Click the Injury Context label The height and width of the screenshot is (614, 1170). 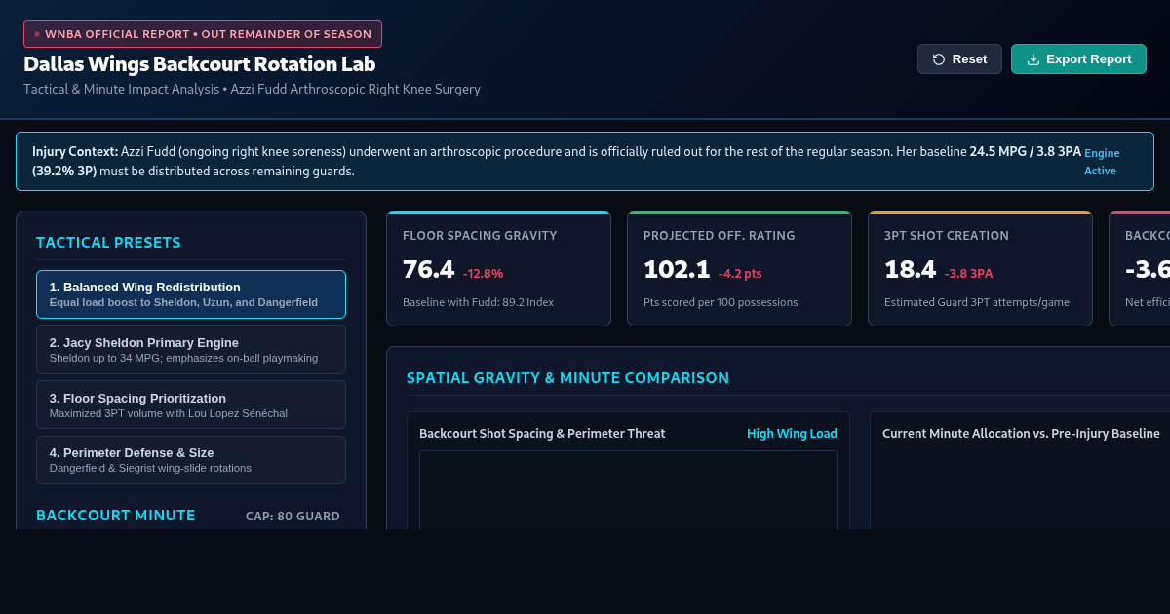tap(75, 152)
